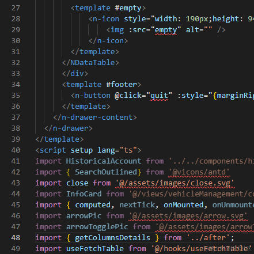
Task: Click the underlined 'empty' src value
Action: point(166,30)
